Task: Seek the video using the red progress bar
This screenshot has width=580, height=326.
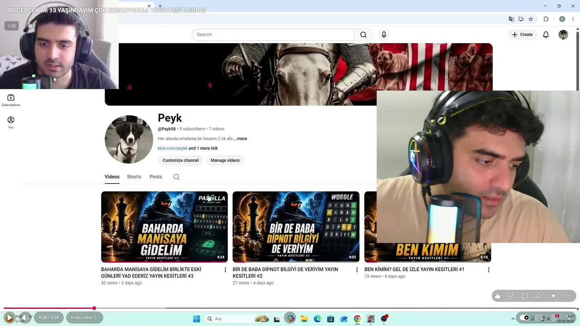Action: click(x=290, y=308)
